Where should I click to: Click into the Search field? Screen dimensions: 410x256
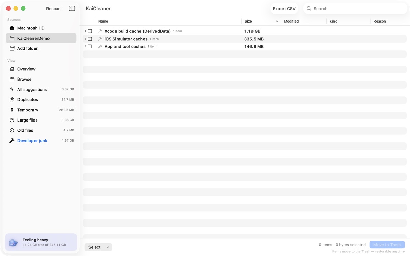[355, 9]
